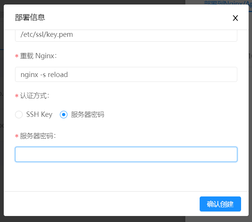
Task: Click the blank area left of 确认创建
Action: [x=102, y=204]
